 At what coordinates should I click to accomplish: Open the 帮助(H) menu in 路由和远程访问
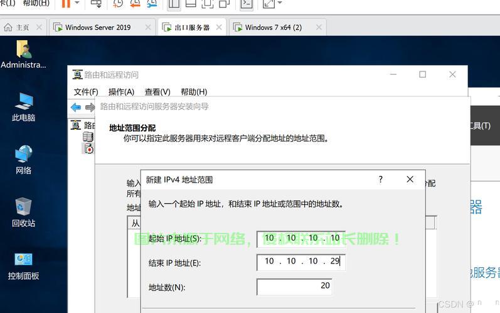point(194,92)
